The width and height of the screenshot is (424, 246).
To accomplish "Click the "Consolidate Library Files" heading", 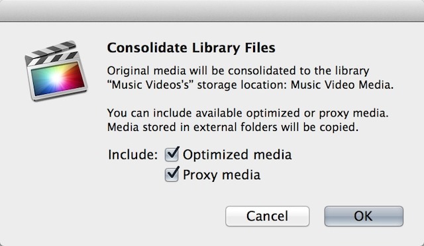I will [x=191, y=48].
